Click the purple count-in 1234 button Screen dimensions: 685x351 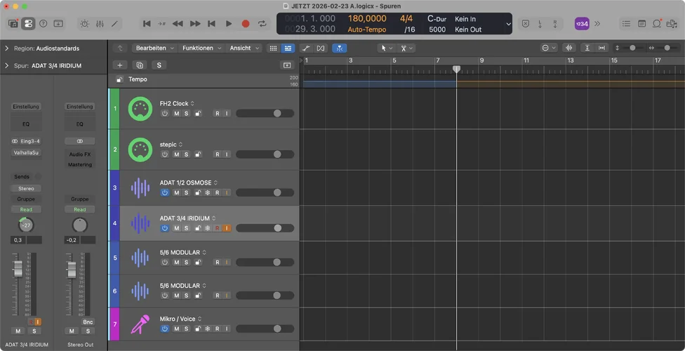[x=582, y=24]
